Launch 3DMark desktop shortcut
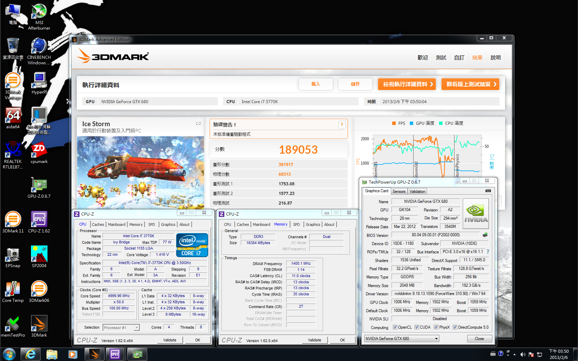Screen dimensions: 578x361 point(39,326)
